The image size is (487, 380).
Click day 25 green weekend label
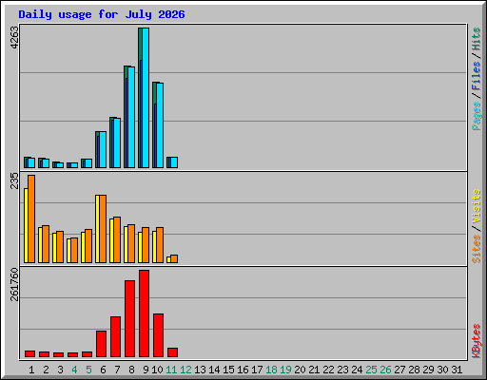click(371, 370)
